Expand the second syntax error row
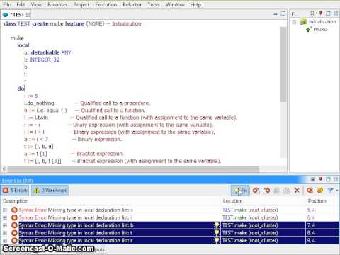The width and height of the screenshot is (340, 255). 5,217
